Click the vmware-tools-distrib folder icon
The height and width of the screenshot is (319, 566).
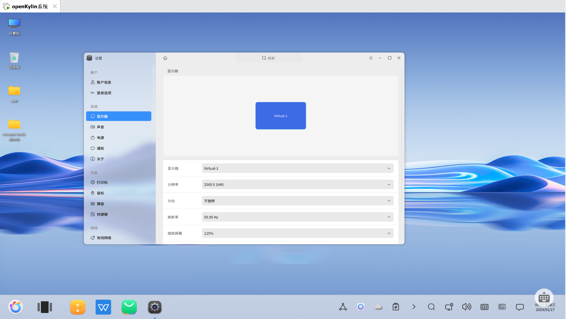click(x=14, y=130)
